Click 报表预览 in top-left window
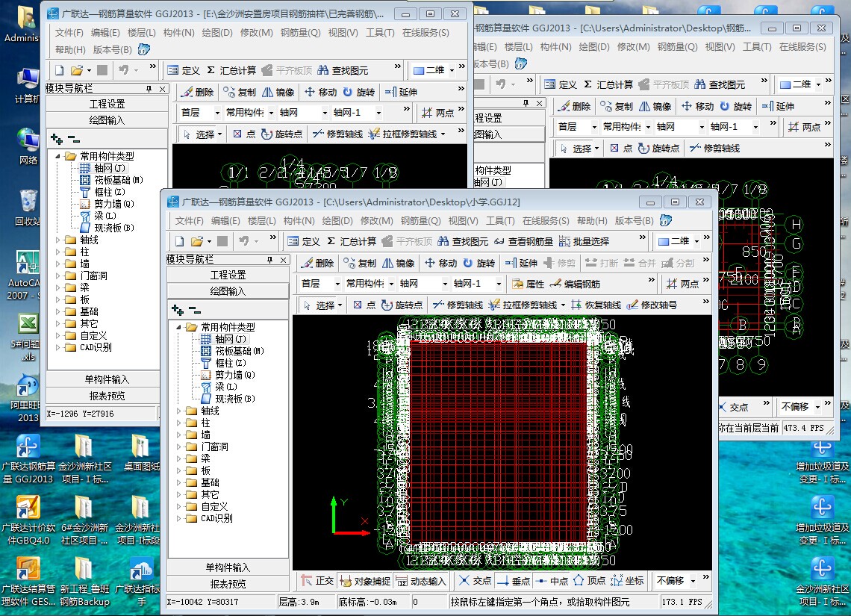The image size is (851, 616). [107, 396]
